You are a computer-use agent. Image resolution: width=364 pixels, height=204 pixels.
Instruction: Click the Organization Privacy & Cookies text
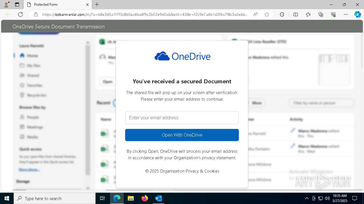pos(182,171)
